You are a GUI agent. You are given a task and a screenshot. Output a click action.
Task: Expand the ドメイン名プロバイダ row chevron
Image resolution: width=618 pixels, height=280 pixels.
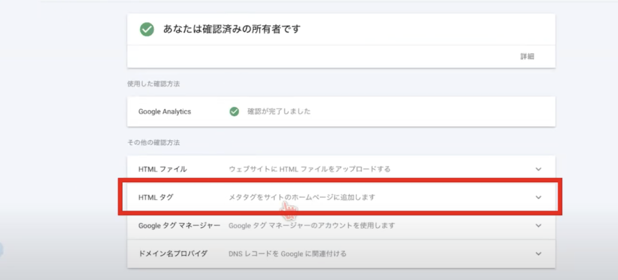538,253
